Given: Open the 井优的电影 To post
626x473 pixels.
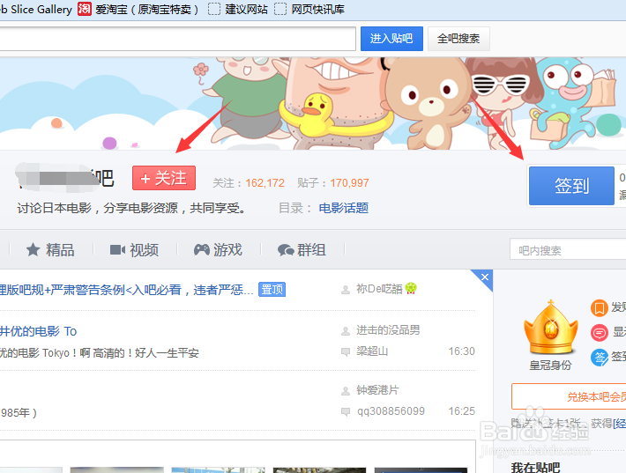Looking at the screenshot, I should (38, 331).
